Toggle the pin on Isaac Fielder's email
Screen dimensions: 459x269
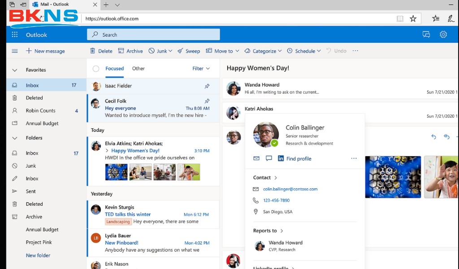tap(207, 86)
